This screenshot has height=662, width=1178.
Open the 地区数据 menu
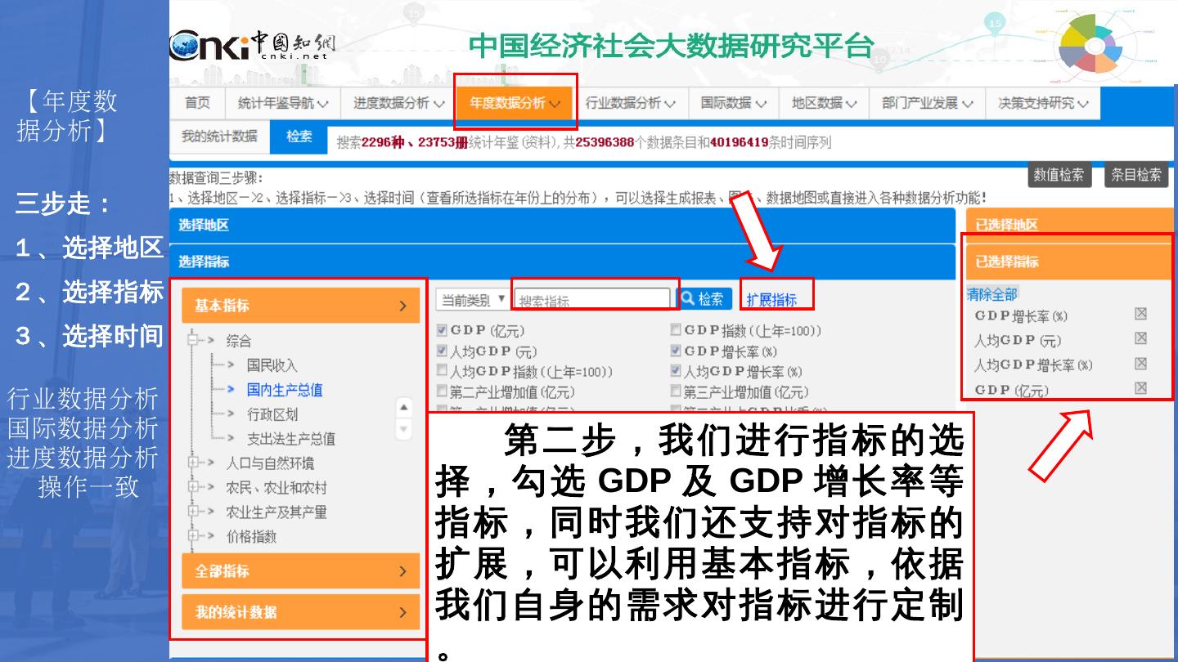(x=824, y=103)
